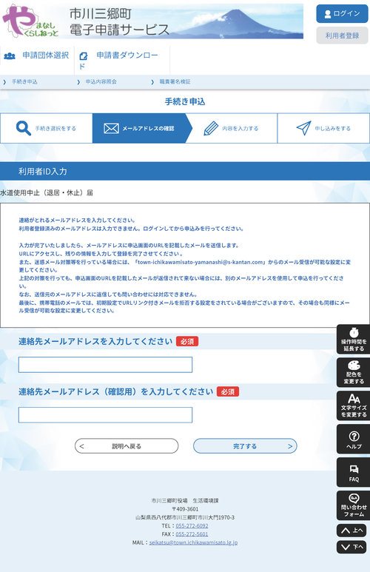The height and width of the screenshot is (572, 370).
Task: Jump down with 下へ arrow
Action: (x=351, y=547)
